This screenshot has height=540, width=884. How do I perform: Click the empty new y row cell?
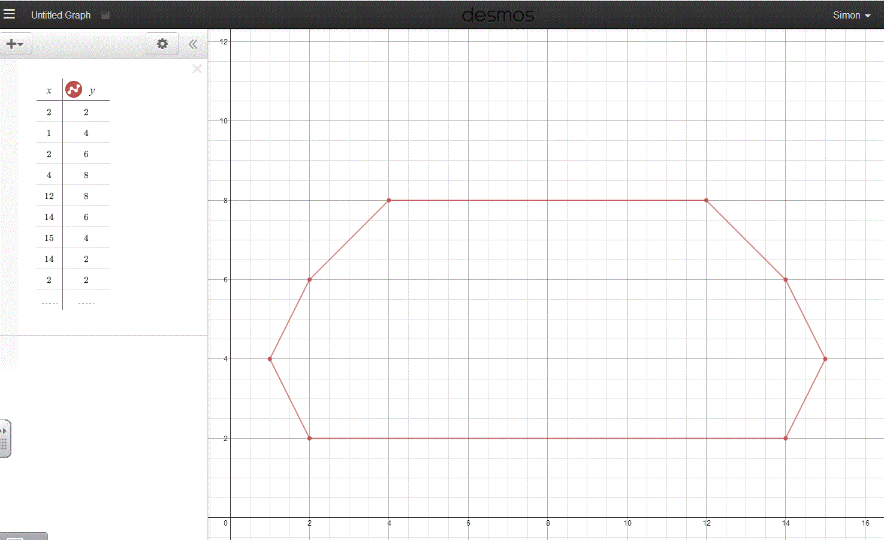tap(86, 301)
